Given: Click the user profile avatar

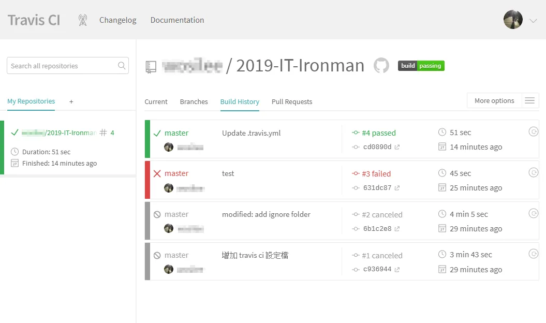Looking at the screenshot, I should click(x=513, y=20).
